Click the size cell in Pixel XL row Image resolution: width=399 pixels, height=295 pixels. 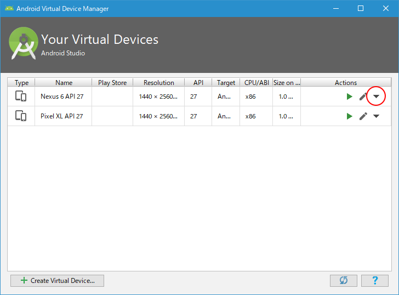(287, 116)
